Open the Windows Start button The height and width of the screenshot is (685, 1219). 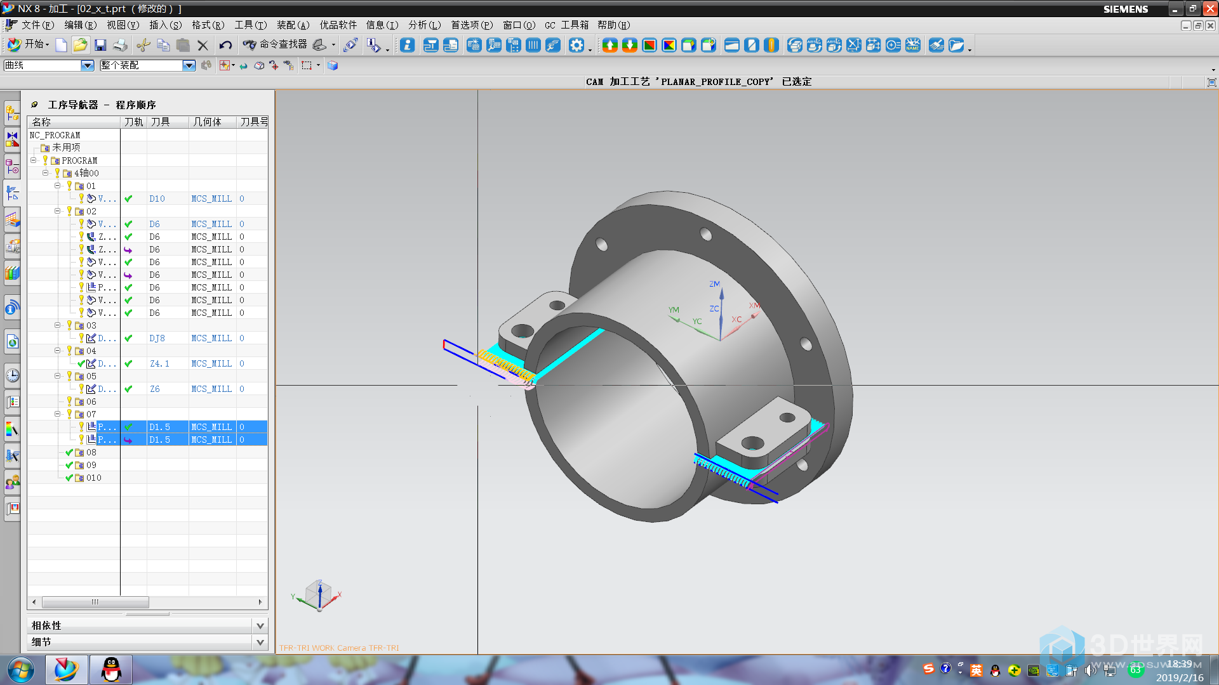(21, 670)
